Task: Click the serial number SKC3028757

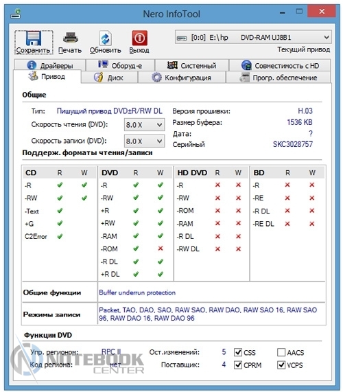Action: (292, 144)
